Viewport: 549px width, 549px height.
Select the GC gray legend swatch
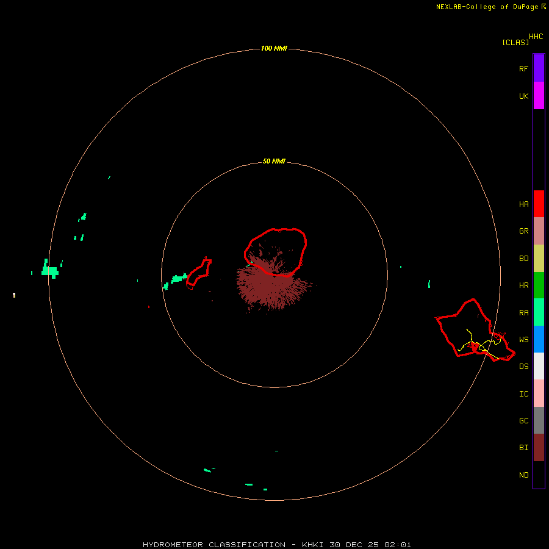(x=539, y=420)
